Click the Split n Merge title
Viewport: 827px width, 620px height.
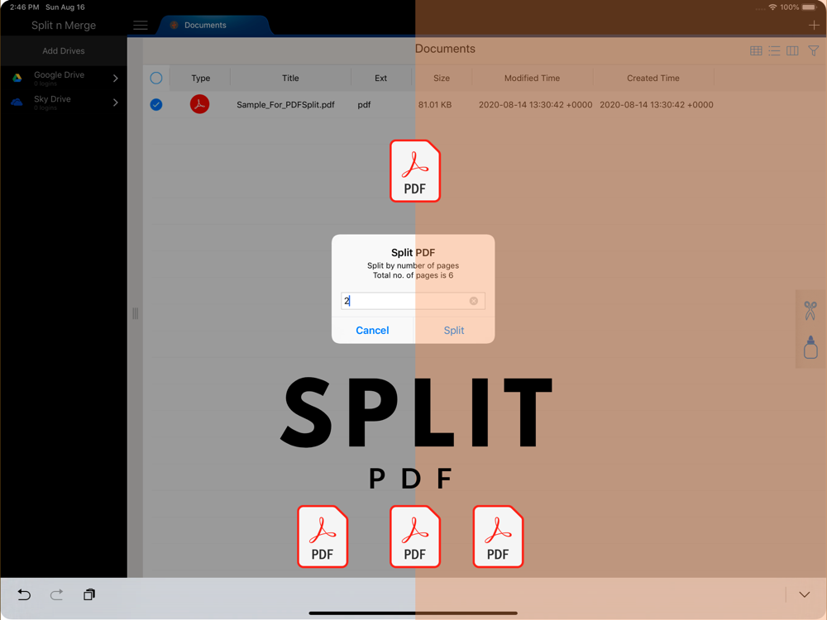[x=64, y=26]
